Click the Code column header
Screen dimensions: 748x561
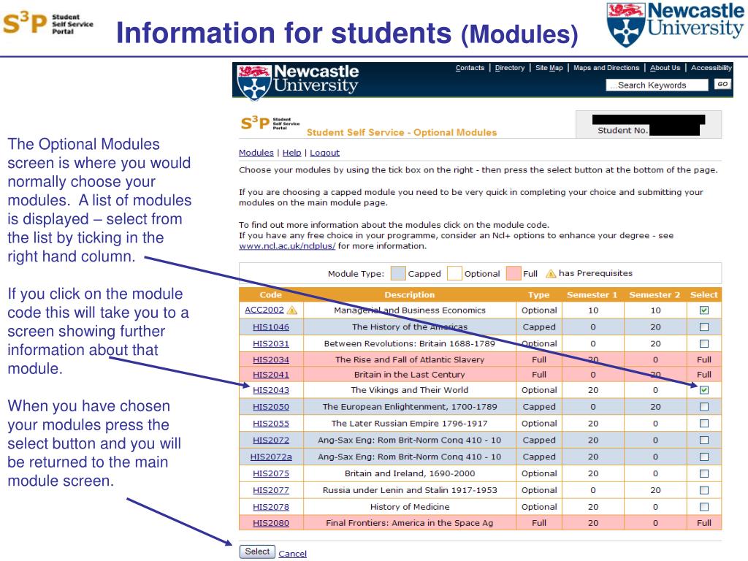pos(270,295)
